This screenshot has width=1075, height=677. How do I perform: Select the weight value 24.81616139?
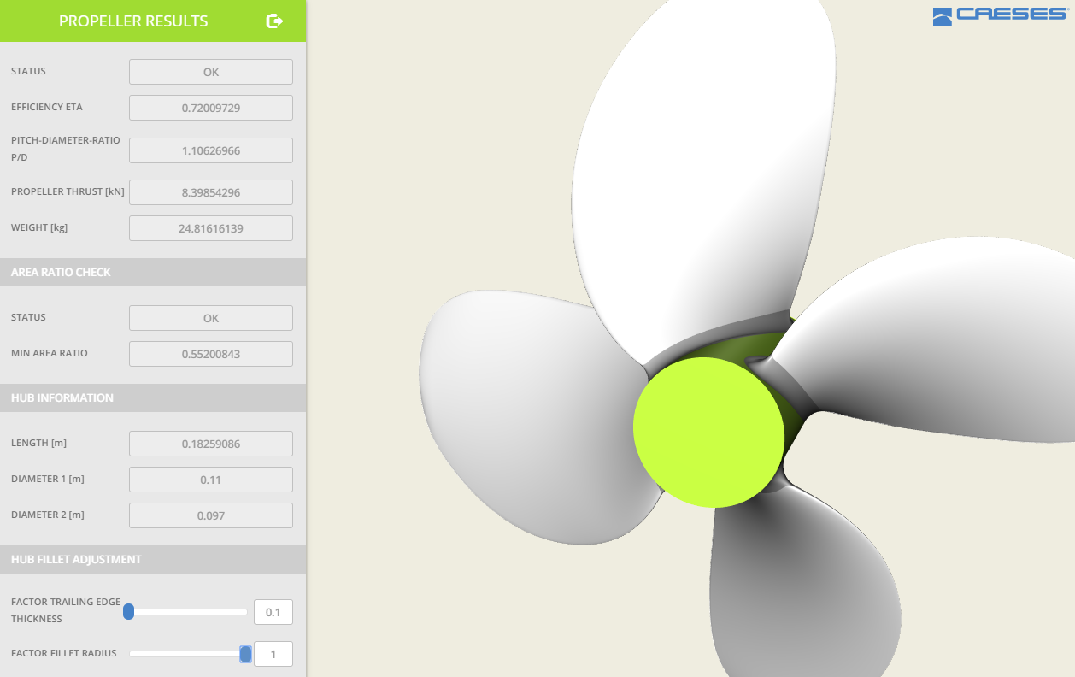point(211,228)
